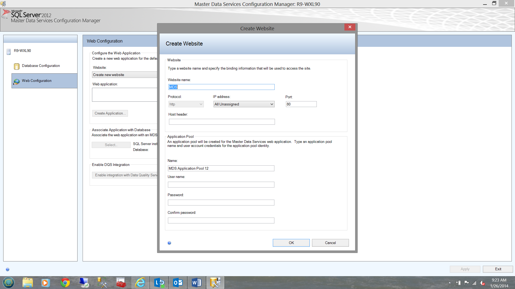Click the help icon at bottom left of main window

point(8,269)
